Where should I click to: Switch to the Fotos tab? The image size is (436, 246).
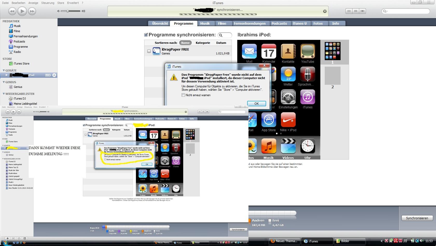[318, 23]
